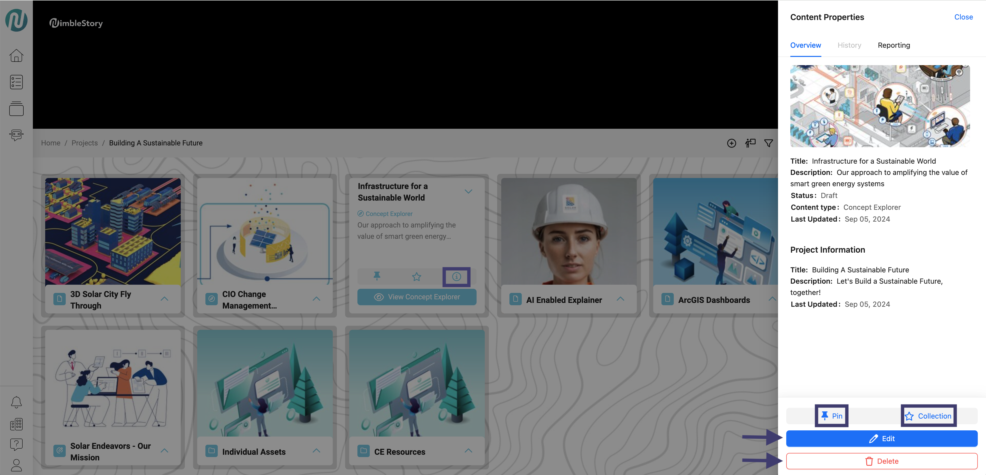This screenshot has width=986, height=475.
Task: Click the info icon on Infrastructure card
Action: [456, 276]
